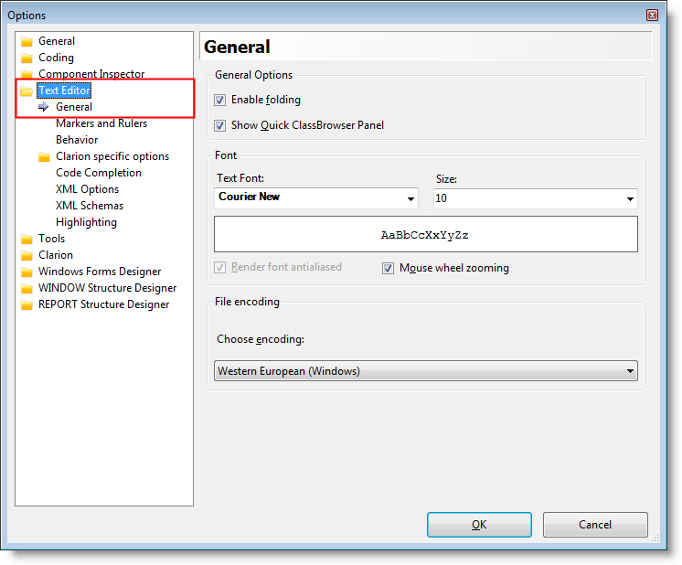
Task: Click the open Text Editor folder icon
Action: click(27, 91)
